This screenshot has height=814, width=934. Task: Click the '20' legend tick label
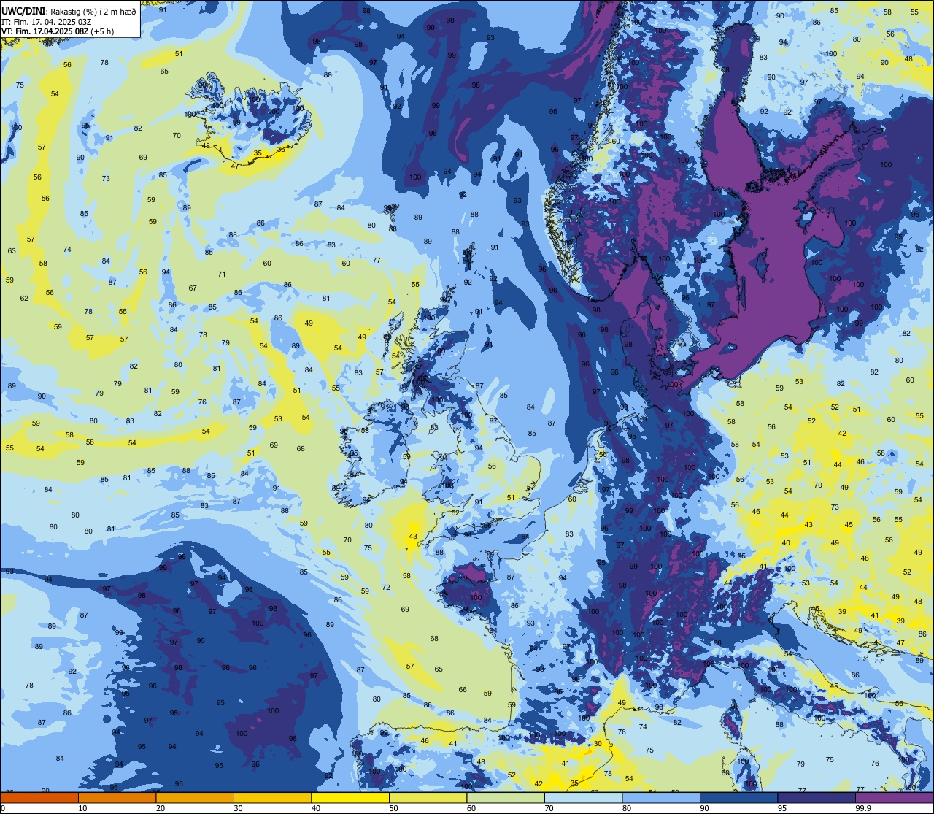(161, 808)
